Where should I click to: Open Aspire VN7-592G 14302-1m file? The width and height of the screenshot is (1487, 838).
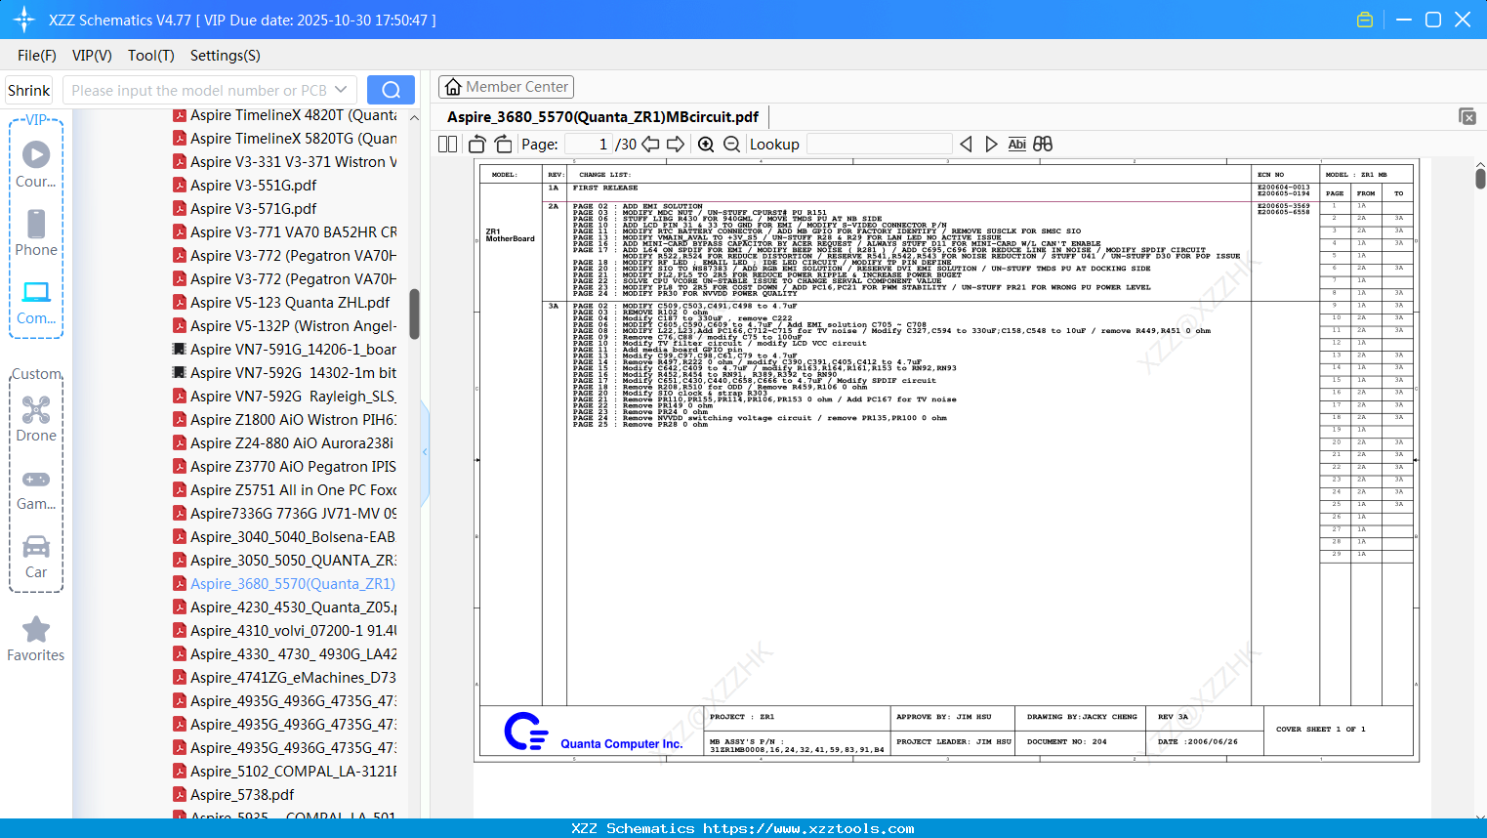click(x=284, y=373)
